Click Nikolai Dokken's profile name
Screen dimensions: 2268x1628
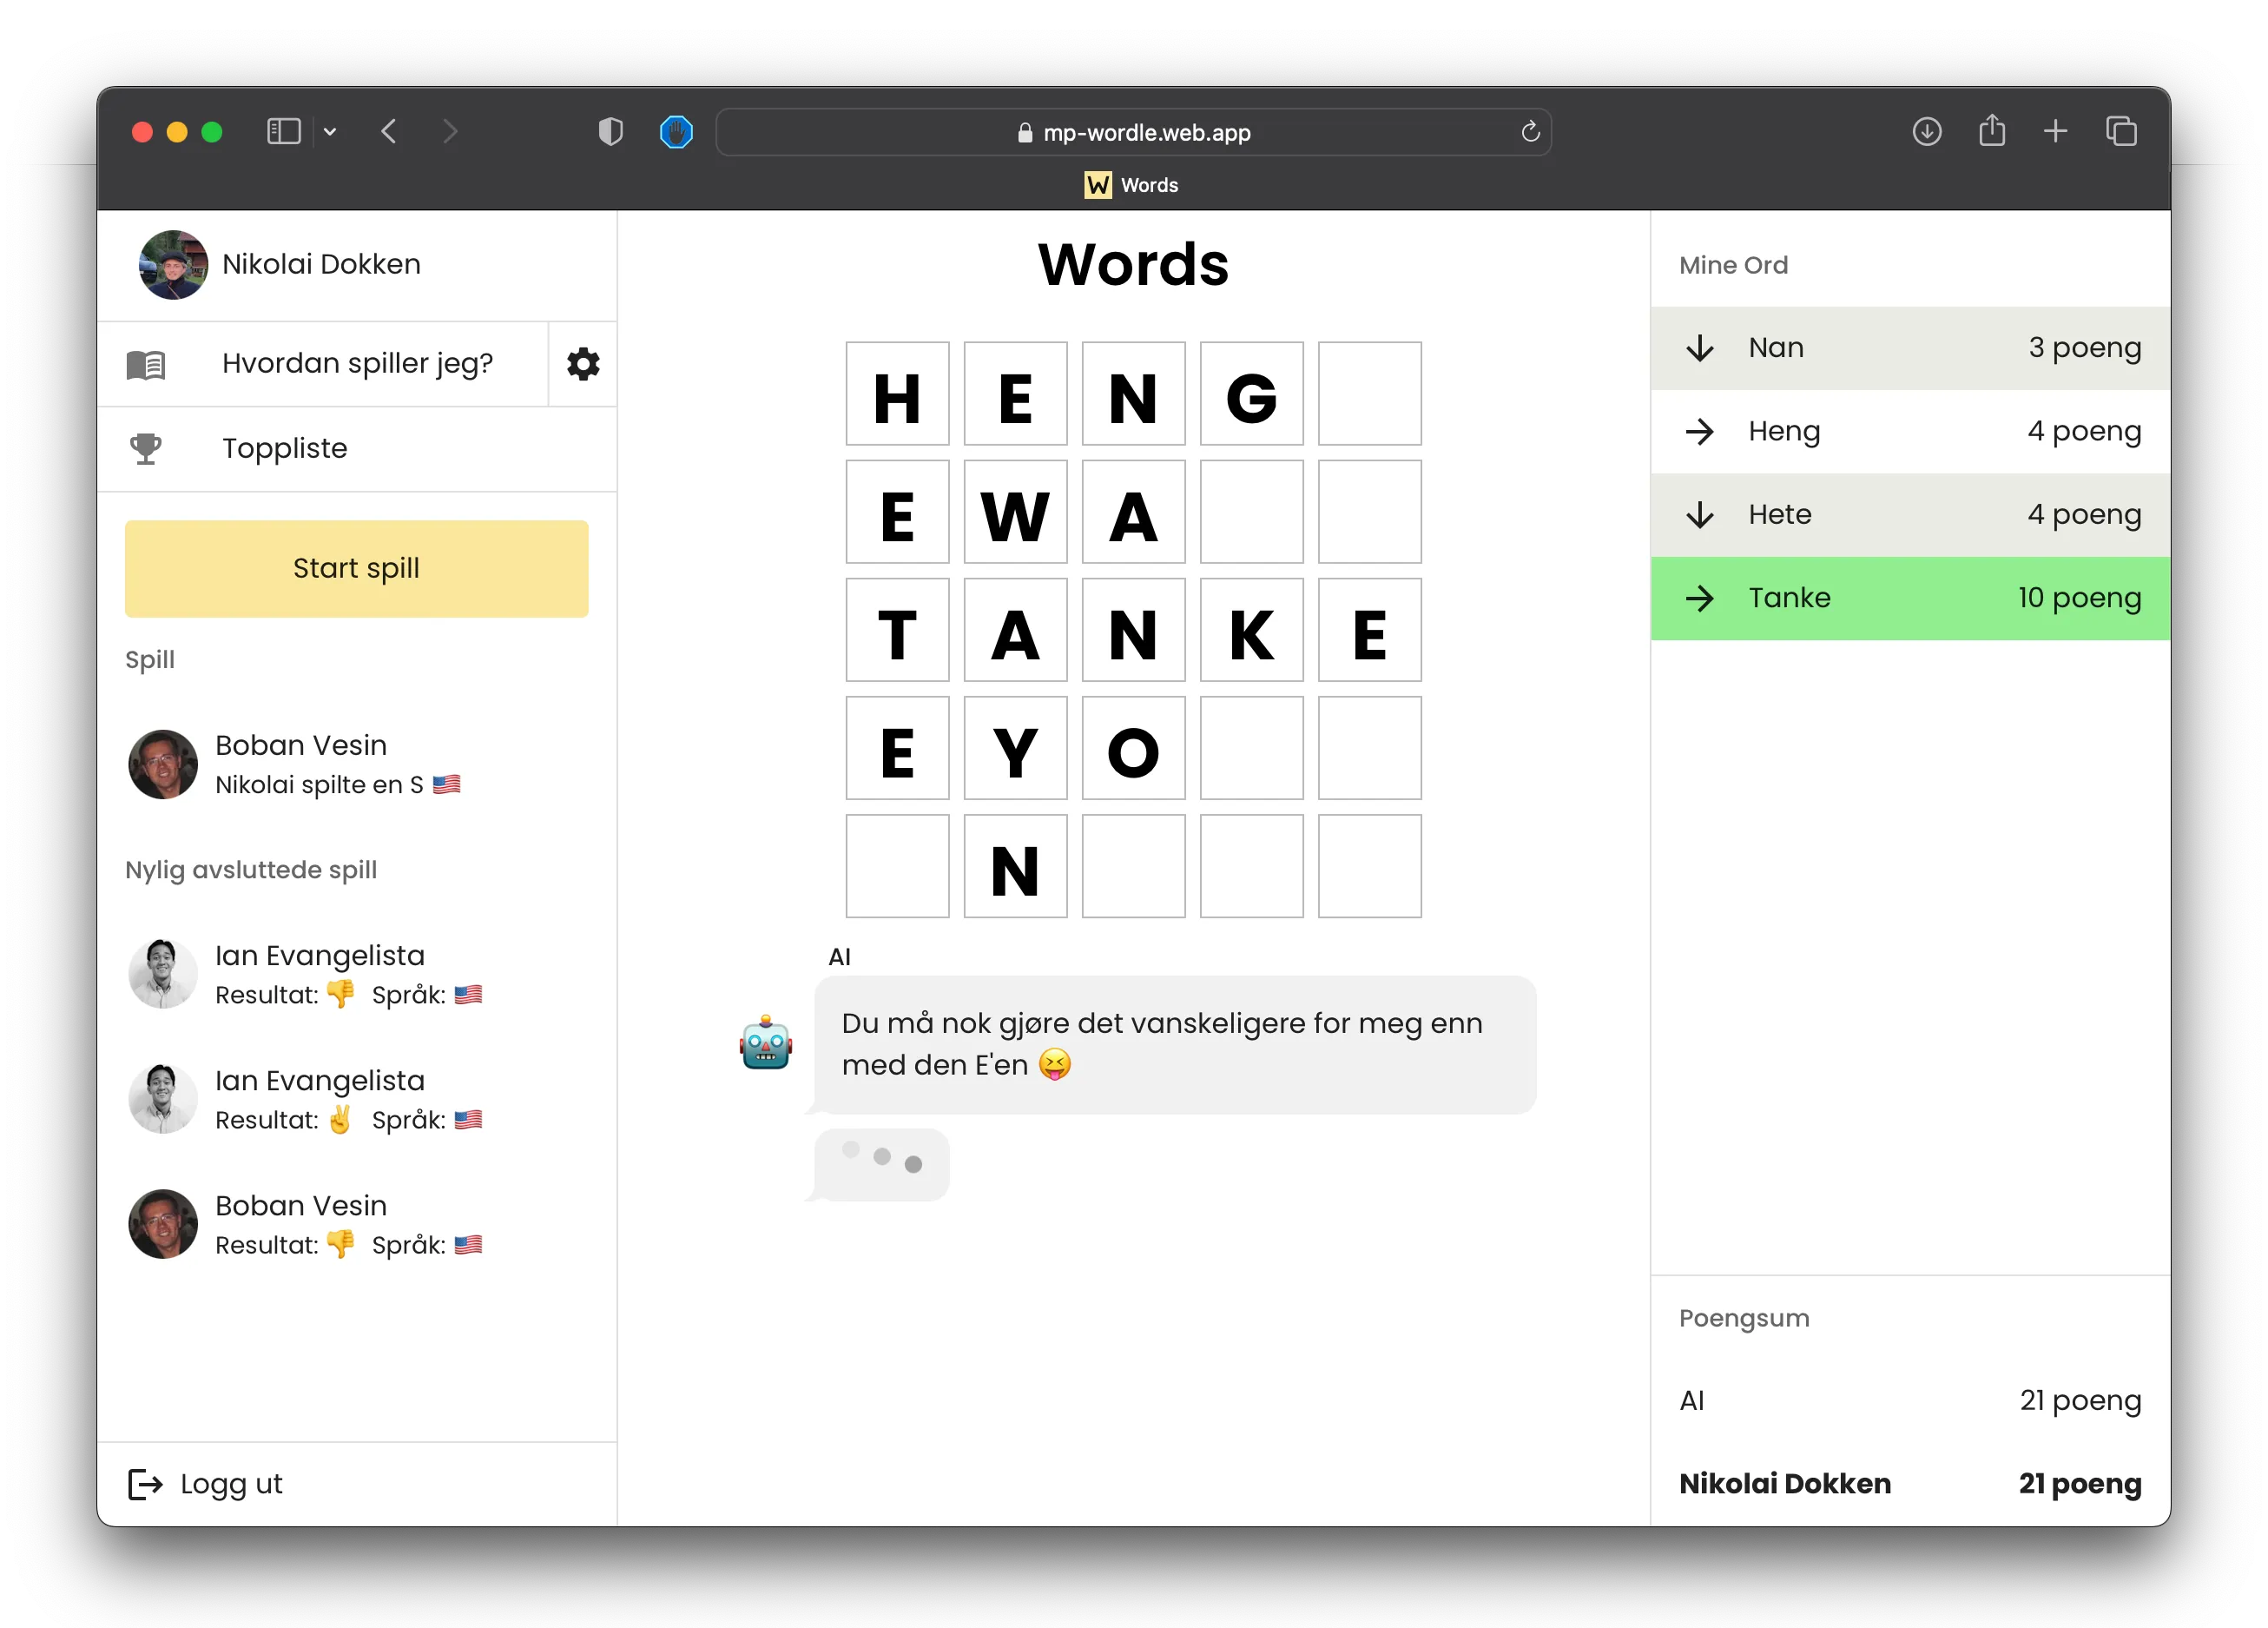click(321, 264)
